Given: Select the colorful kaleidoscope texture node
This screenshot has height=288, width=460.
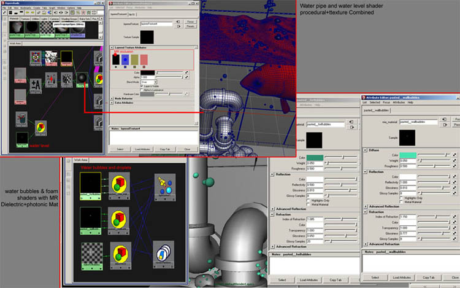Looking at the screenshot, I should (x=36, y=58).
